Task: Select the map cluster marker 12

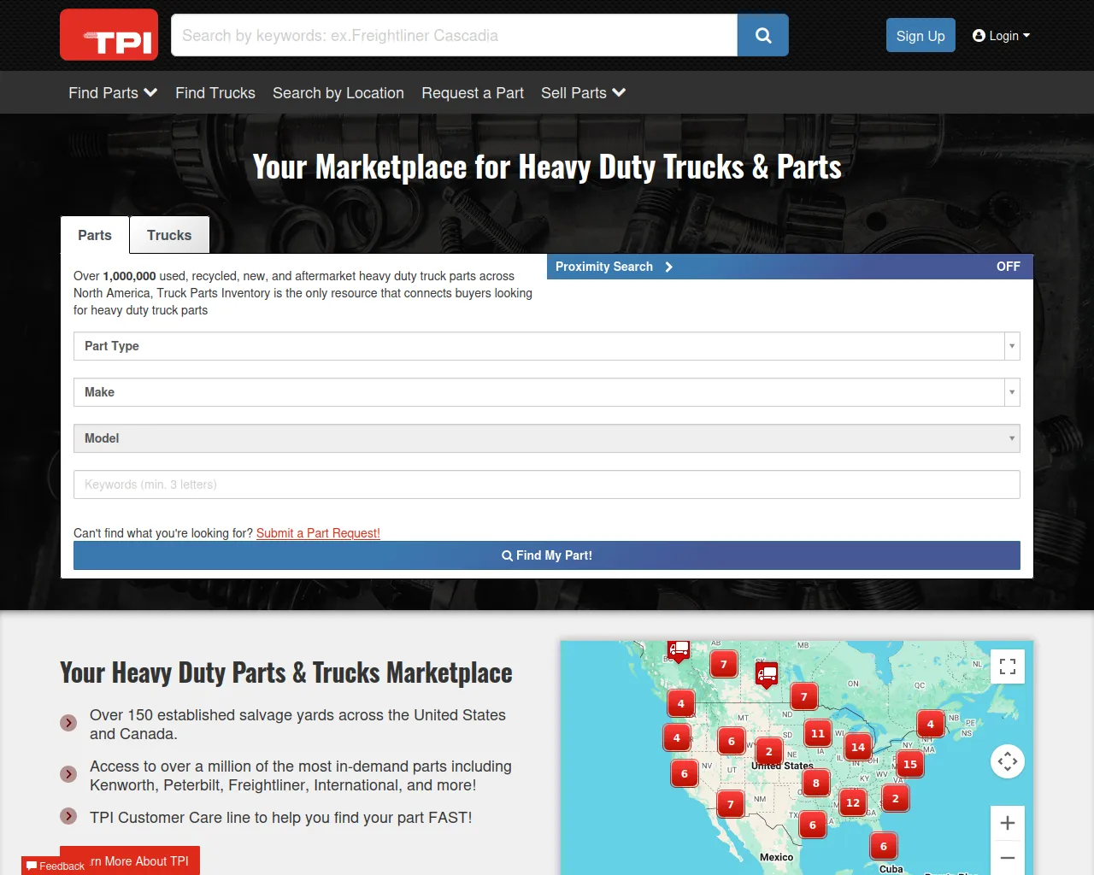Action: [x=853, y=802]
